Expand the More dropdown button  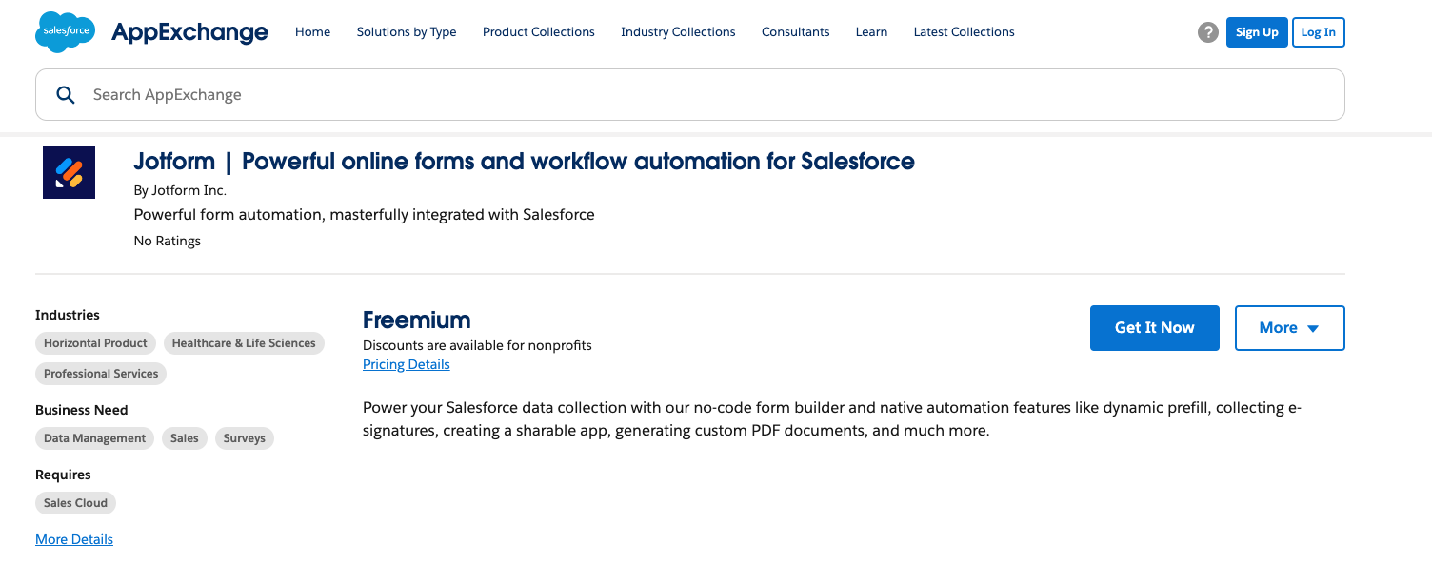point(1290,328)
